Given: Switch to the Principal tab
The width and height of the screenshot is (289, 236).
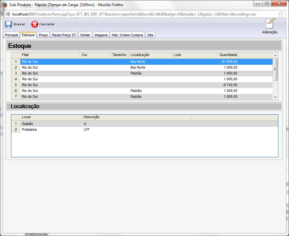Looking at the screenshot, I should [11, 35].
